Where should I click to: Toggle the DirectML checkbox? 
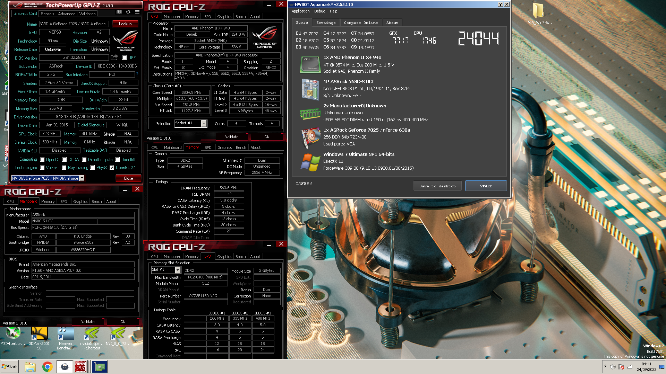click(x=118, y=160)
